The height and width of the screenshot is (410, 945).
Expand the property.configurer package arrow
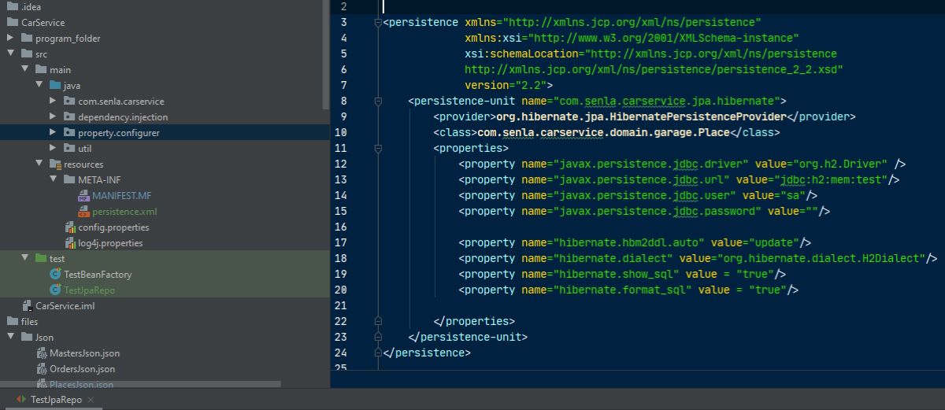(x=53, y=132)
